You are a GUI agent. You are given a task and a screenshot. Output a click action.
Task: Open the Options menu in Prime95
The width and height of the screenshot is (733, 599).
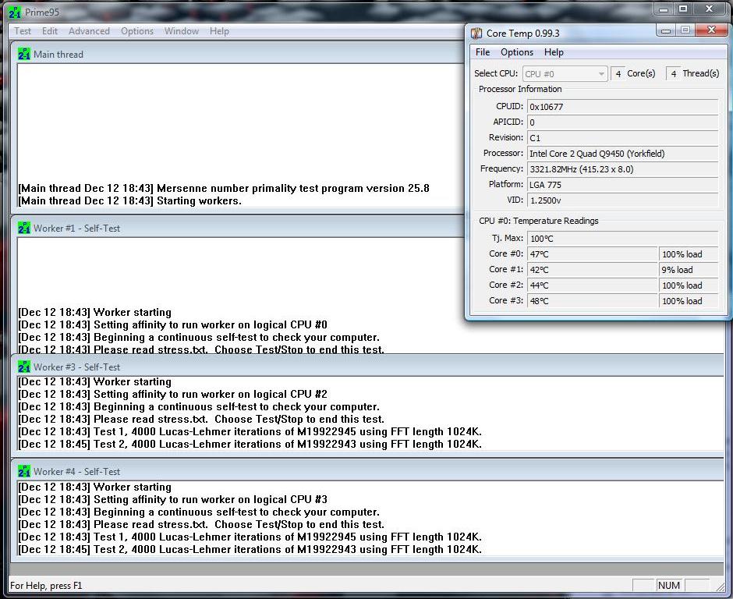137,31
